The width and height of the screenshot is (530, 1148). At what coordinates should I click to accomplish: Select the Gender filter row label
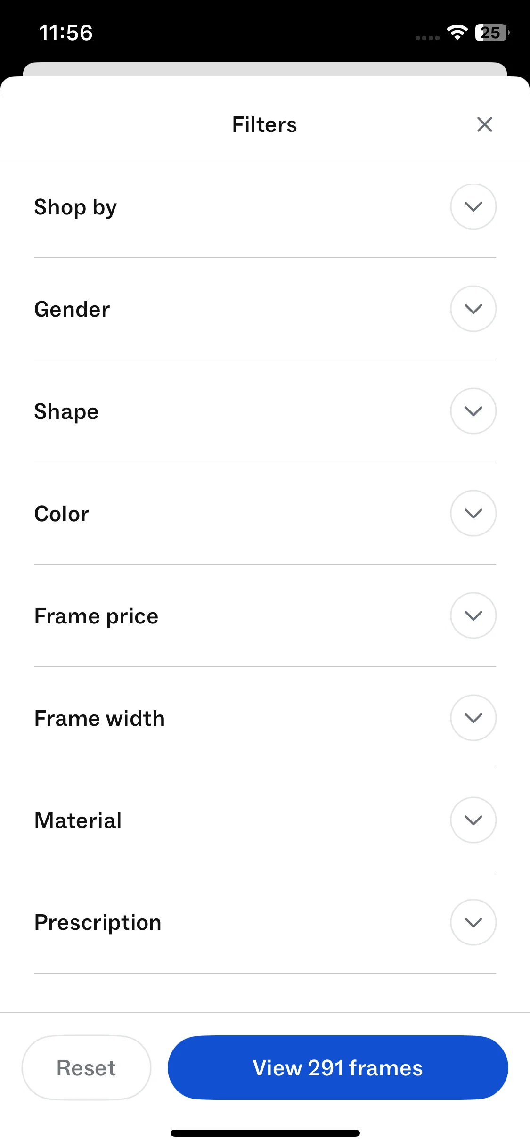click(72, 310)
